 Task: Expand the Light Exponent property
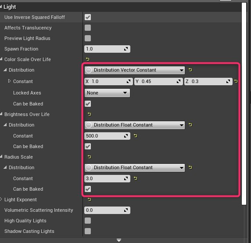[1, 199]
